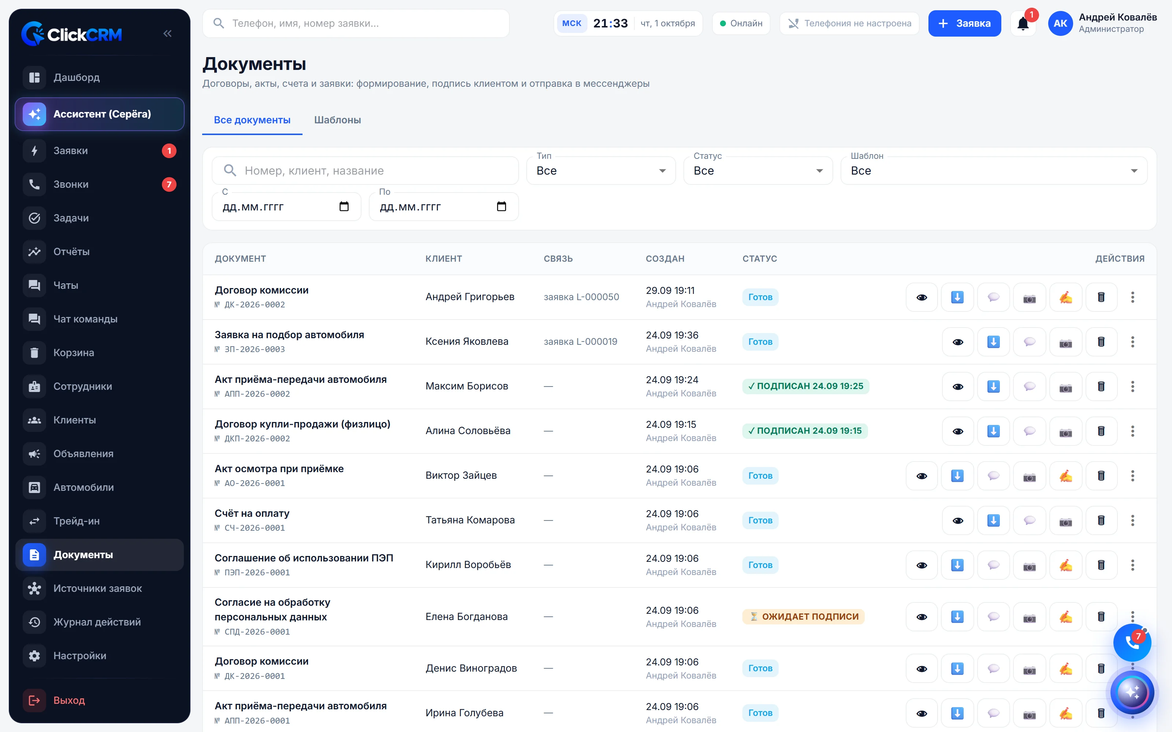Open the Статус filter dropdown
1172x732 pixels.
point(758,171)
